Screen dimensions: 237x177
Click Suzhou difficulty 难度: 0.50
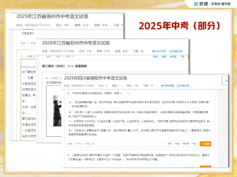coord(103,51)
